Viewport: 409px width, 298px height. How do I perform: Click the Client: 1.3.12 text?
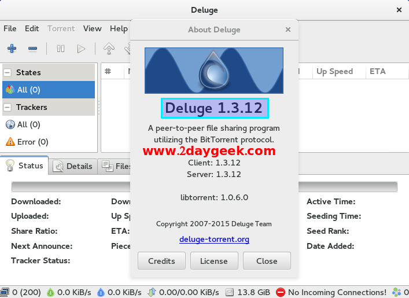point(214,163)
